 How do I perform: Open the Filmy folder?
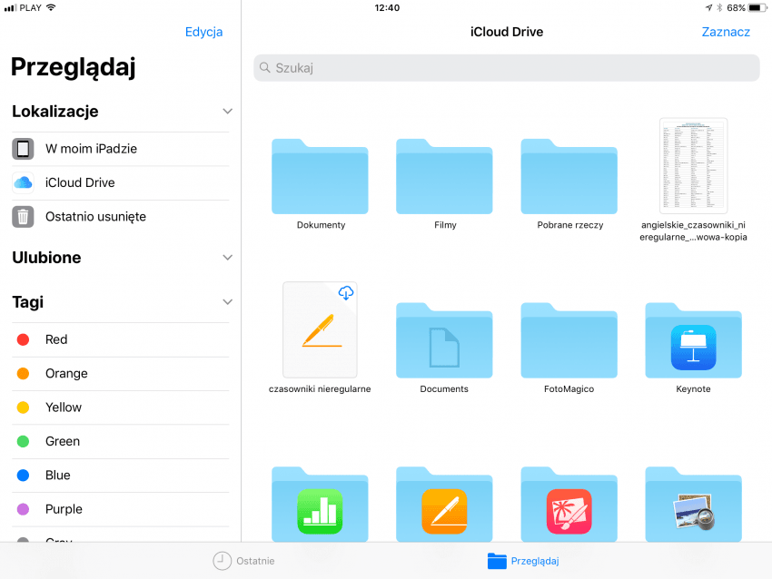pyautogui.click(x=444, y=176)
